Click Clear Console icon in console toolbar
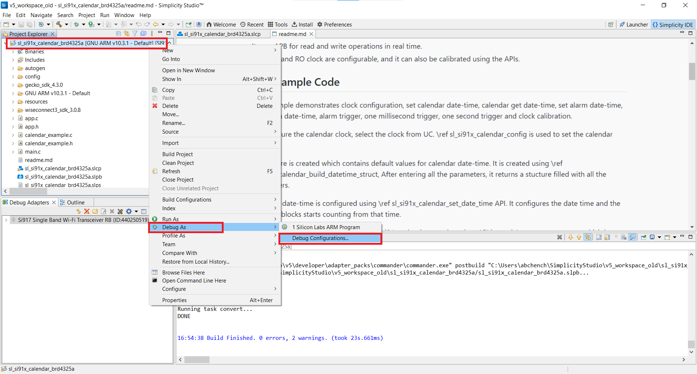This screenshot has height=374, width=697. click(x=559, y=237)
